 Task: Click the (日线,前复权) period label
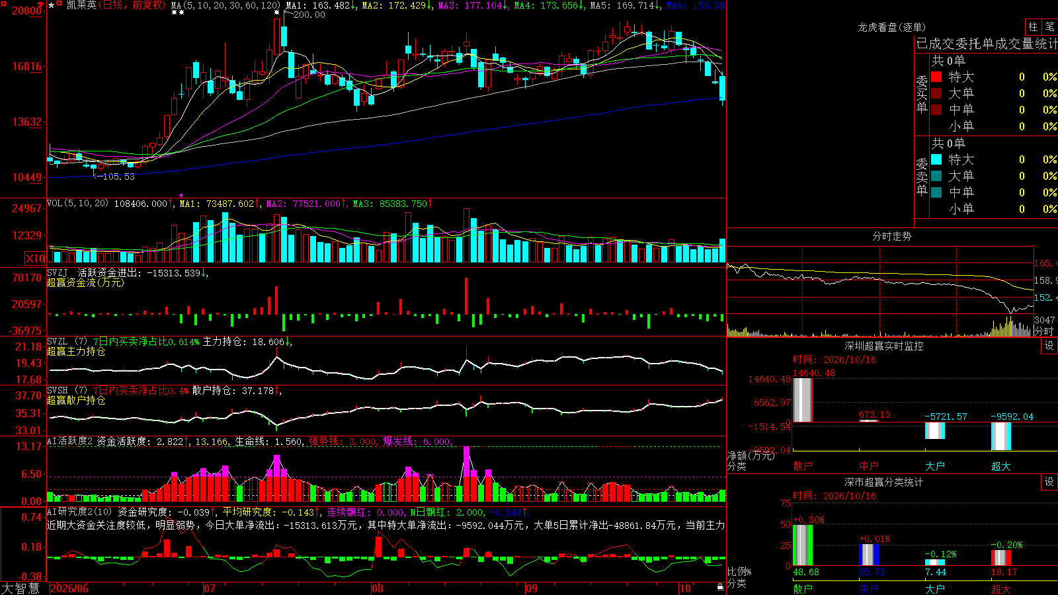click(x=132, y=5)
